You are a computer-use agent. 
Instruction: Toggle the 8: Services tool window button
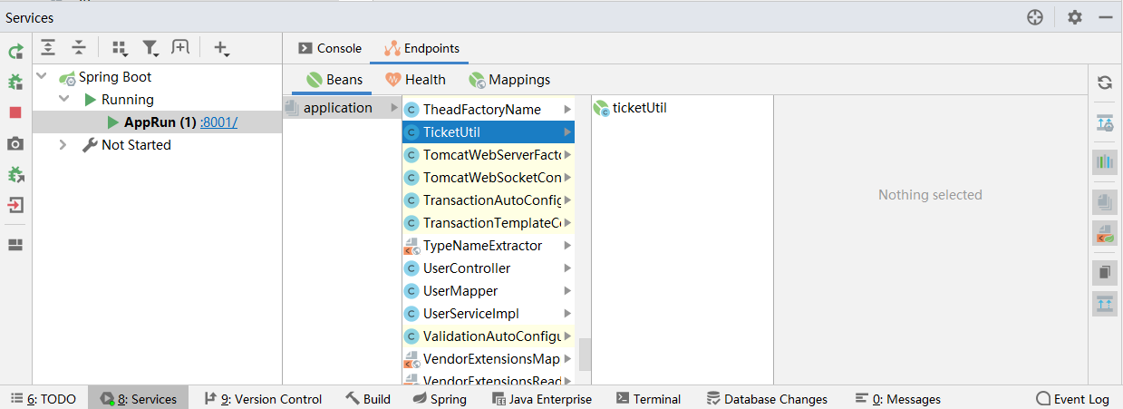click(x=138, y=399)
